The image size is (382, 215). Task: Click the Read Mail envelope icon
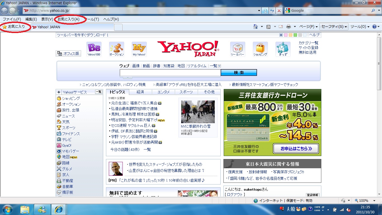coord(281,27)
